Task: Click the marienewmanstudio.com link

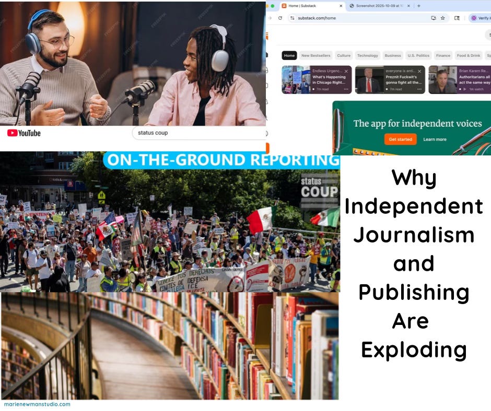Action: point(37,404)
